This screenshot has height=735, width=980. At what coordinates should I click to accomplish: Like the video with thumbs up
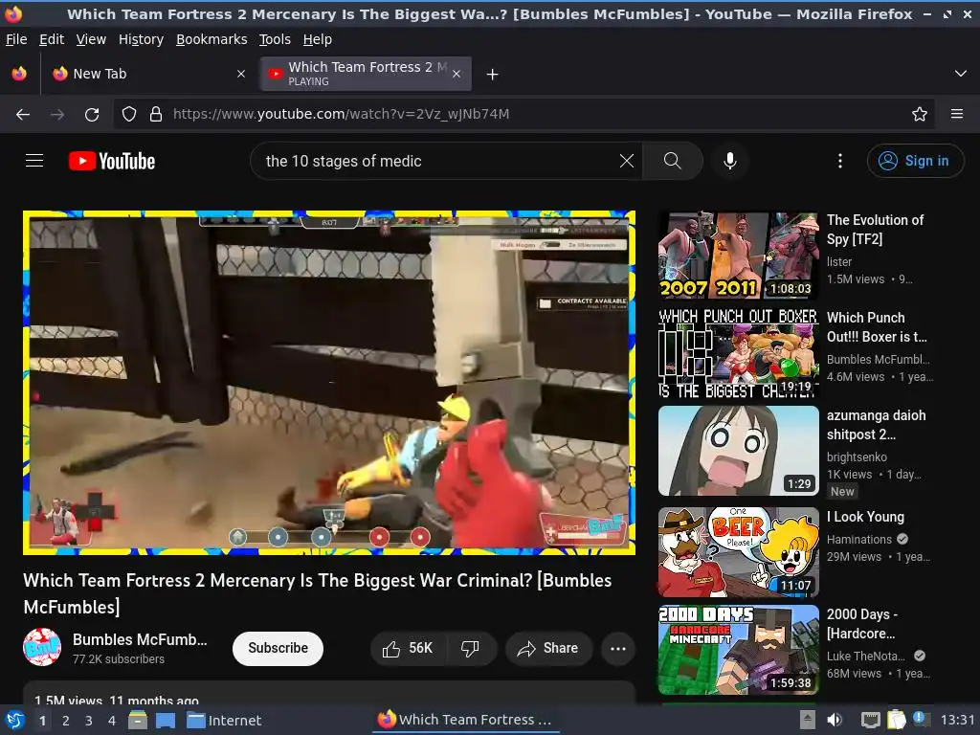click(x=408, y=648)
